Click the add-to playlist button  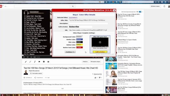tap(28, 78)
